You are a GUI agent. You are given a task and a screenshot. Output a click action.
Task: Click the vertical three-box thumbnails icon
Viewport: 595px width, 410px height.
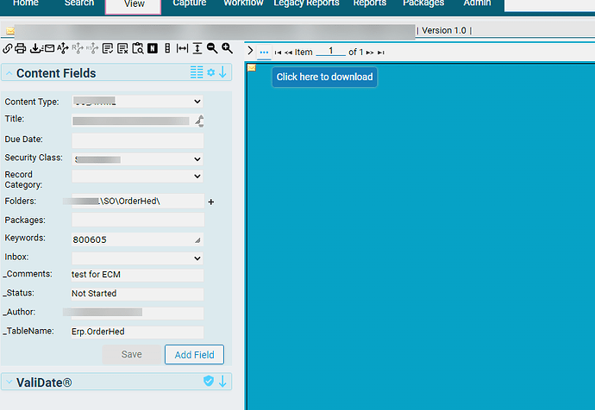coord(167,48)
